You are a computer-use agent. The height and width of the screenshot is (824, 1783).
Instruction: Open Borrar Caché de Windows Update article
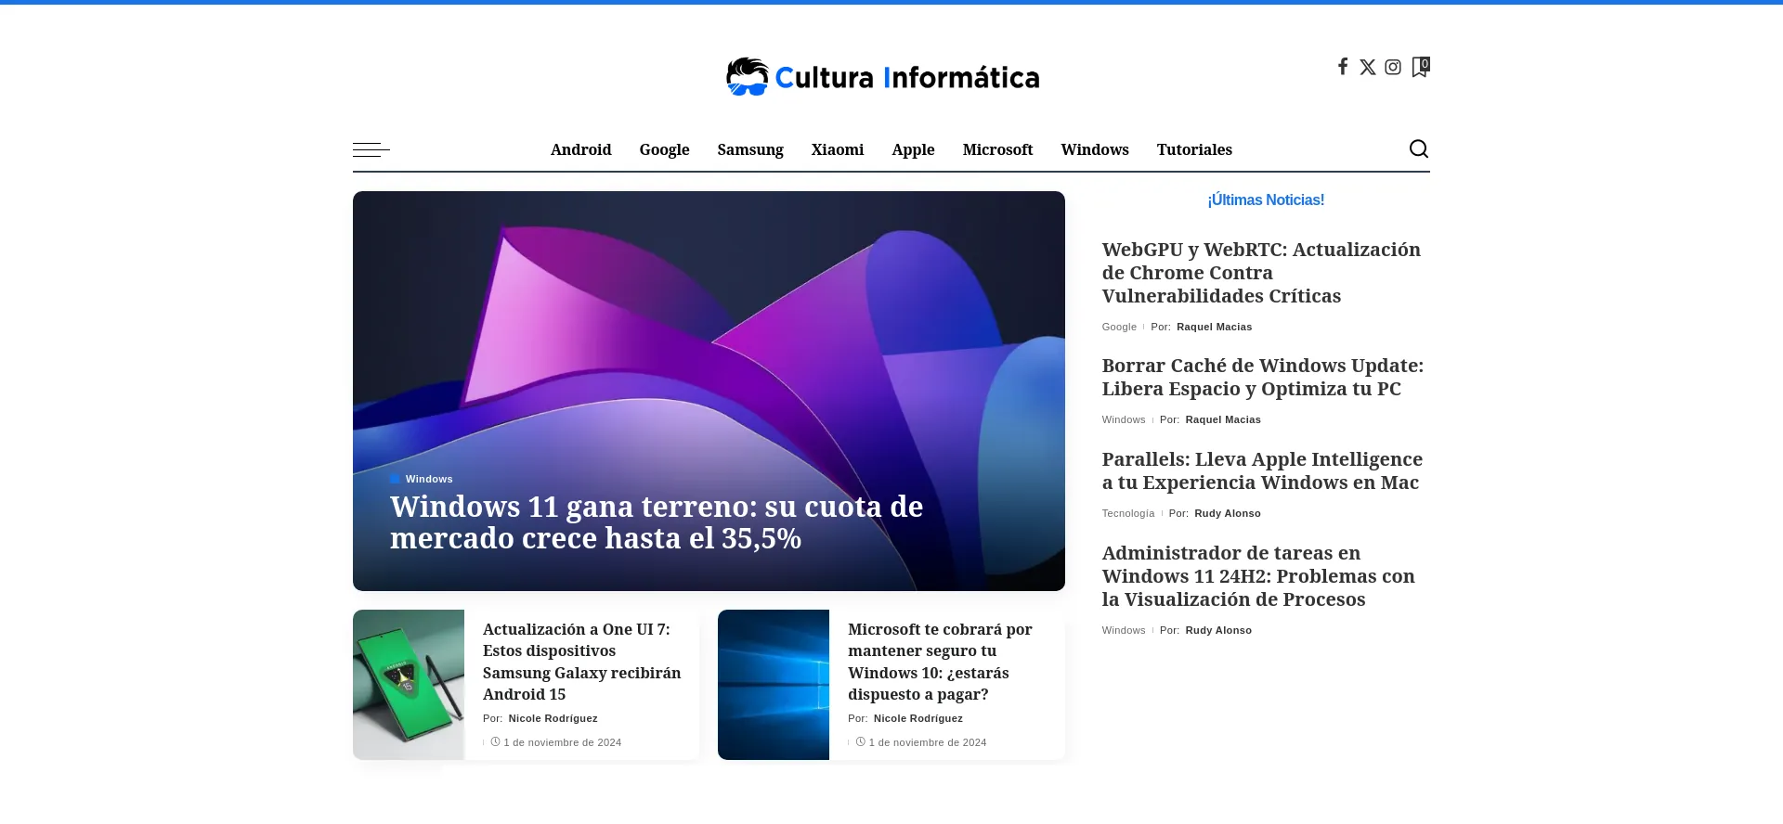click(1263, 377)
